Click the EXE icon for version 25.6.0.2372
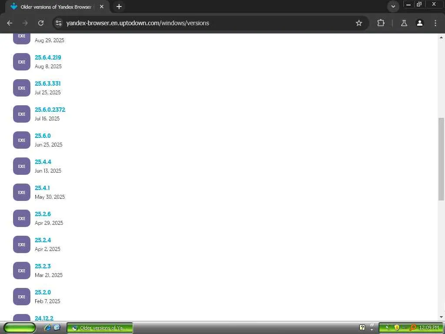445x334 pixels. (x=22, y=114)
